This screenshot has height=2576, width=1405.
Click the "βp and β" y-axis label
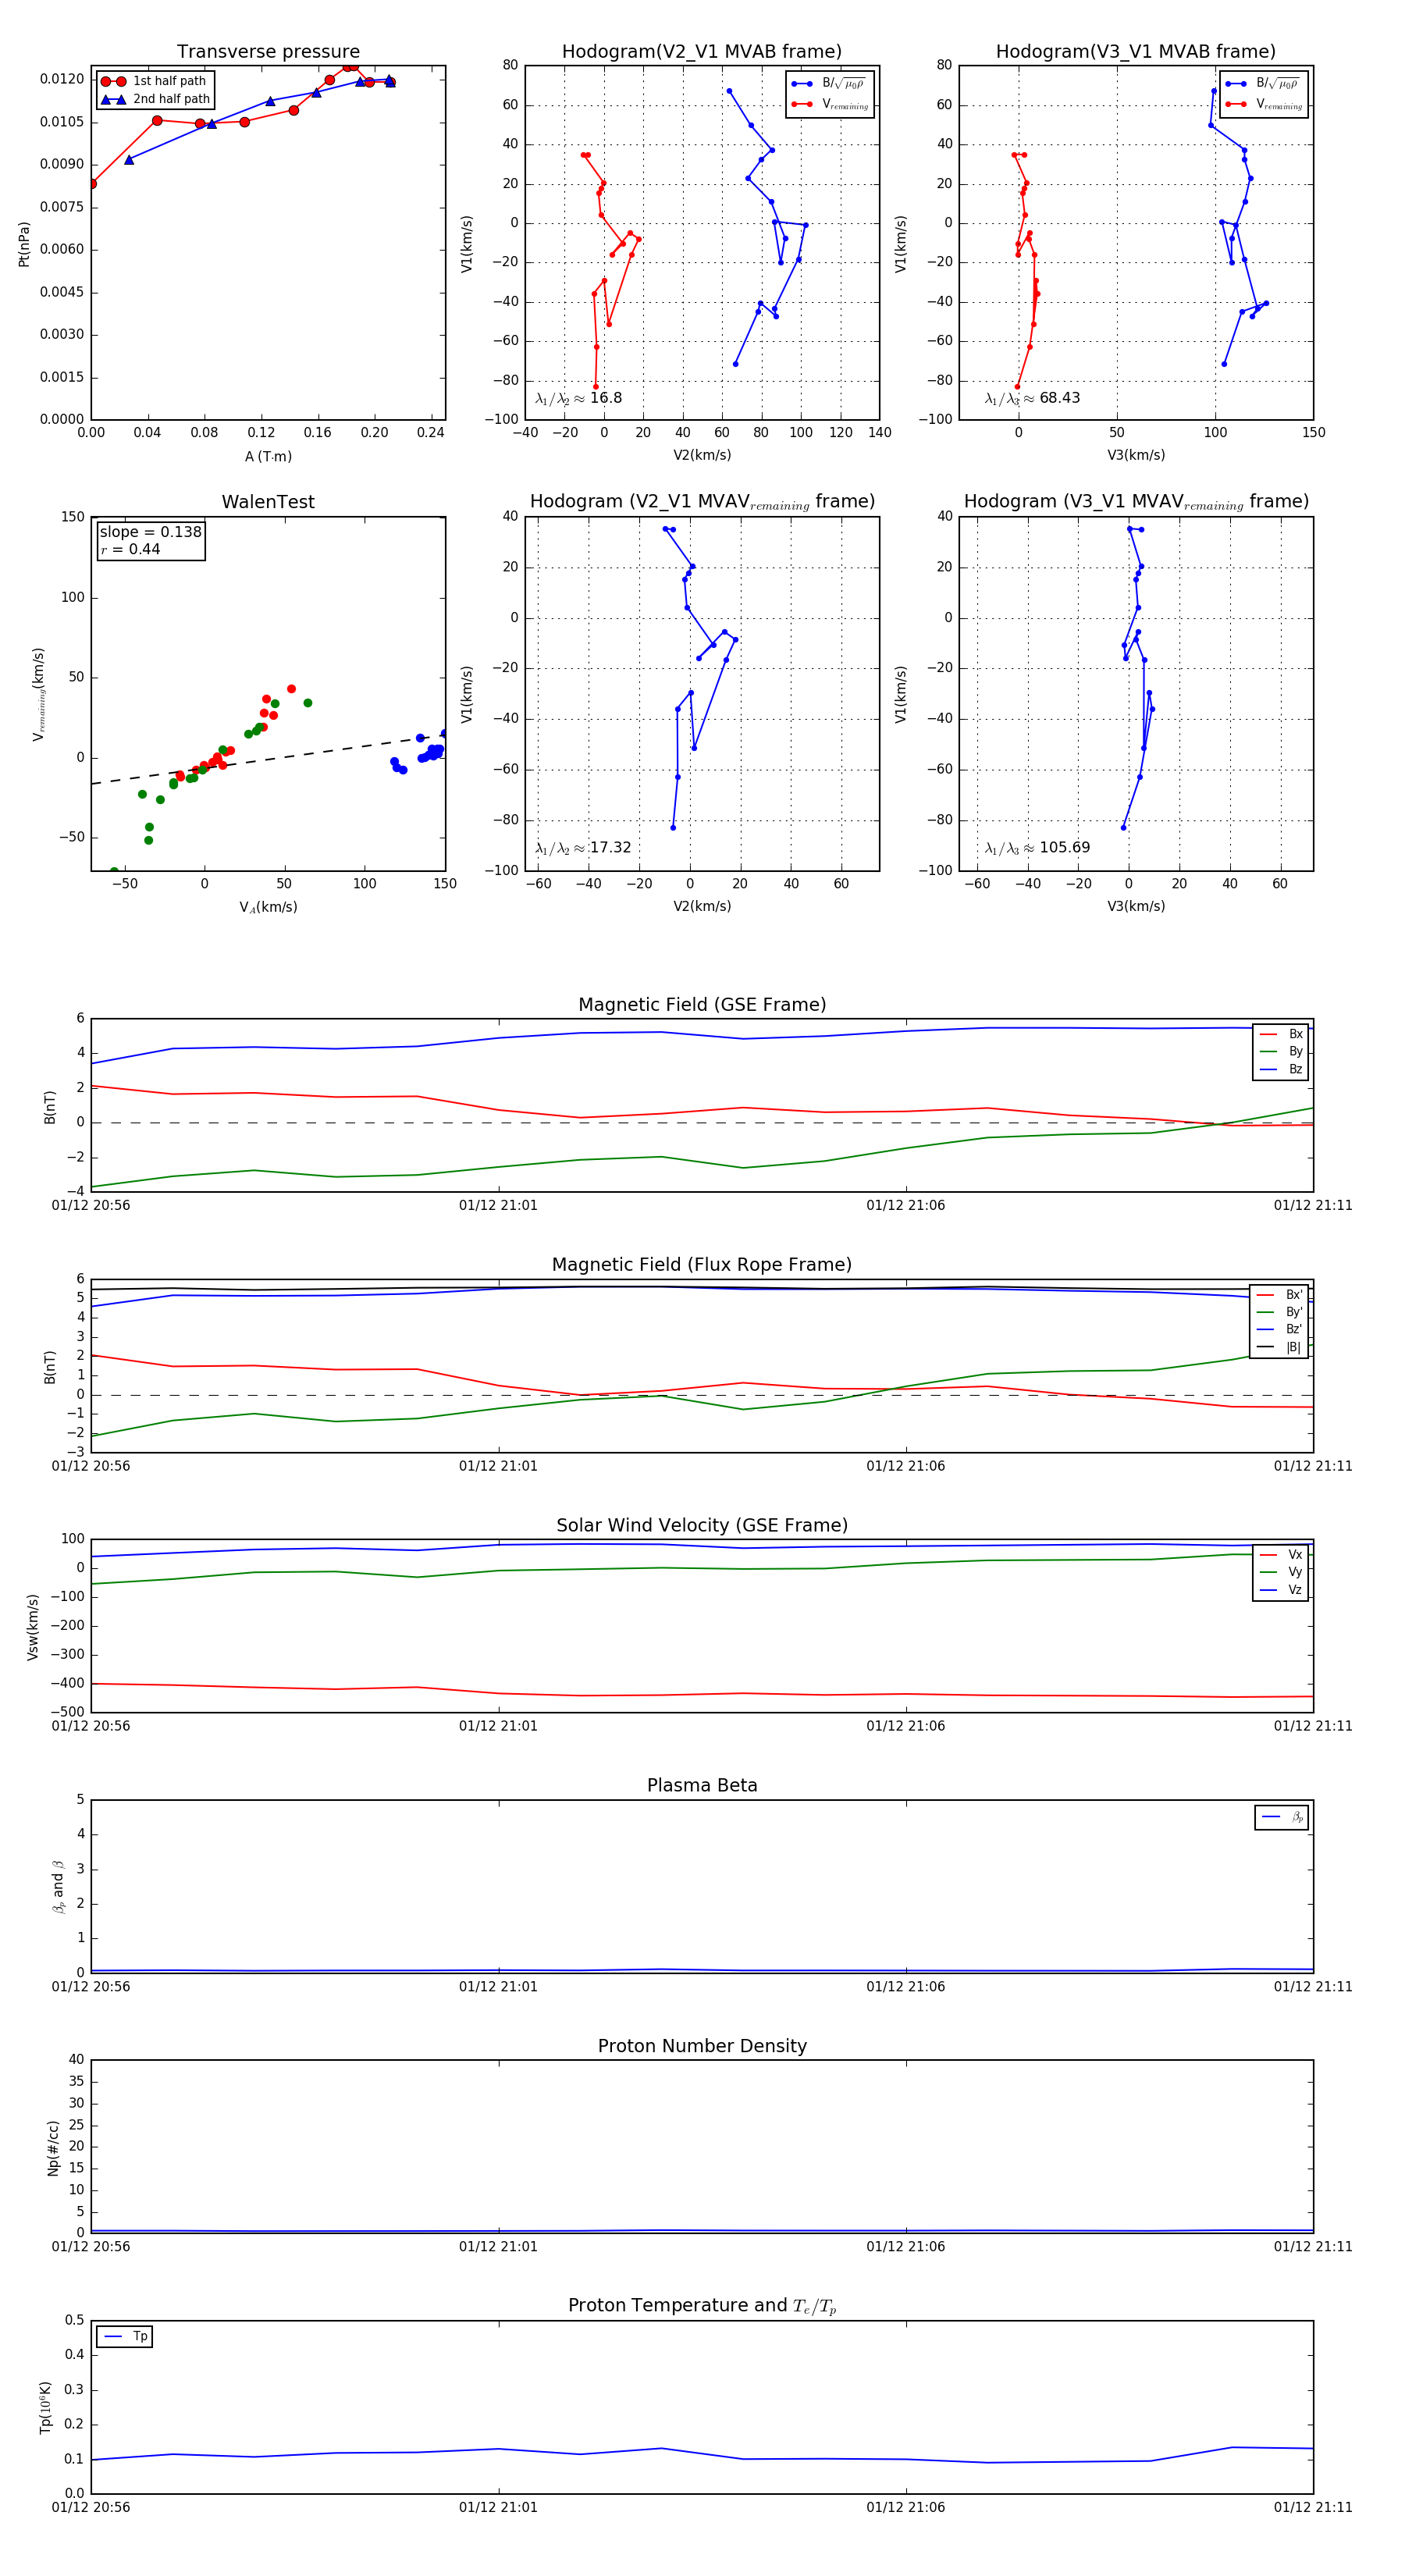tap(58, 1887)
